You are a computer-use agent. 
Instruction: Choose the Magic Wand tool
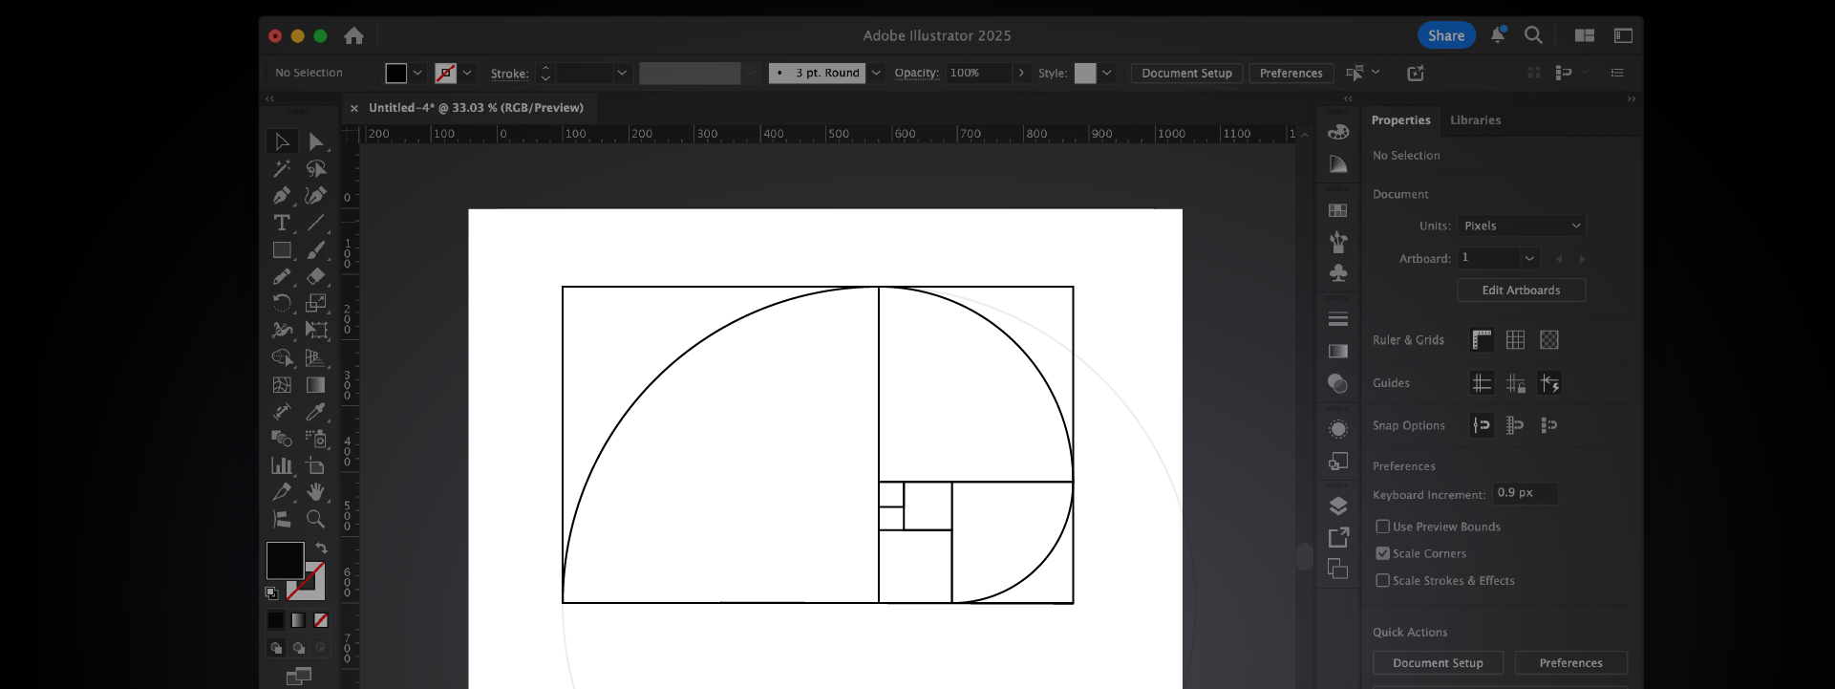point(282,168)
